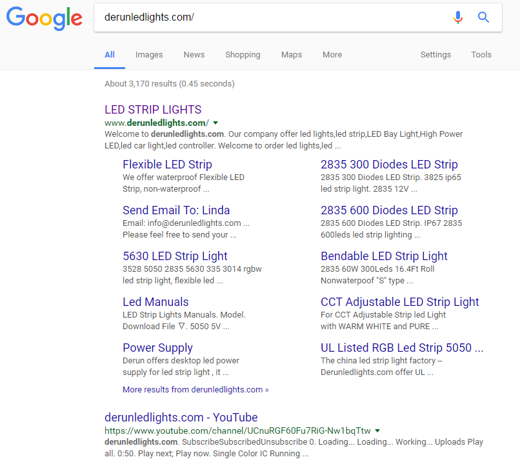Click the blue search magnifier icon

pyautogui.click(x=483, y=17)
